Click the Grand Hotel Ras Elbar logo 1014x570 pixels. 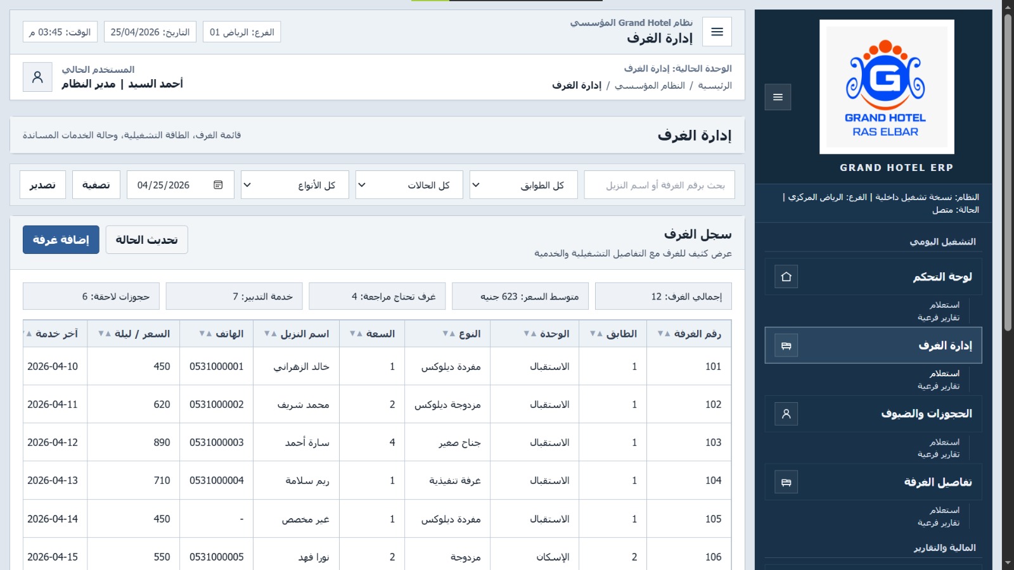(887, 87)
